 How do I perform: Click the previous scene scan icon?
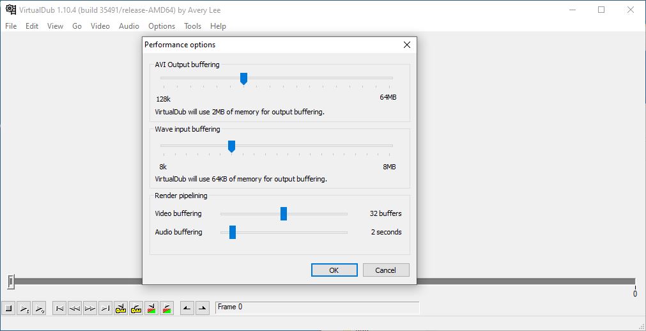[x=151, y=308]
